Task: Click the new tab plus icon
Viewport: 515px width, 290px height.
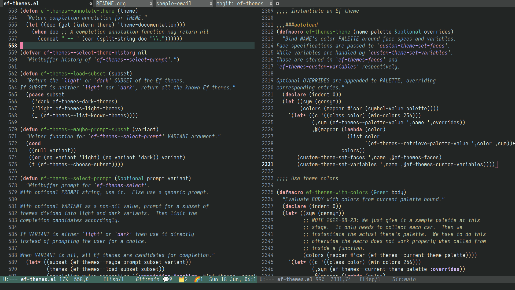Action: [x=277, y=3]
